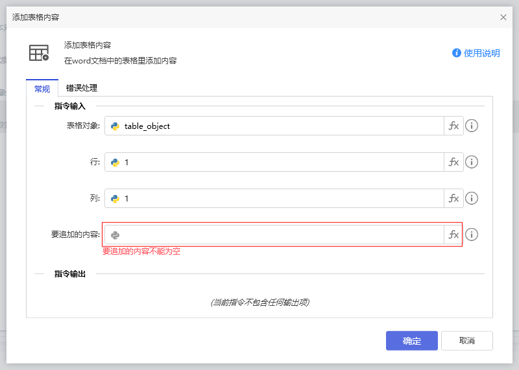This screenshot has height=370, width=519.
Task: Click the 列 value input field
Action: coord(279,198)
